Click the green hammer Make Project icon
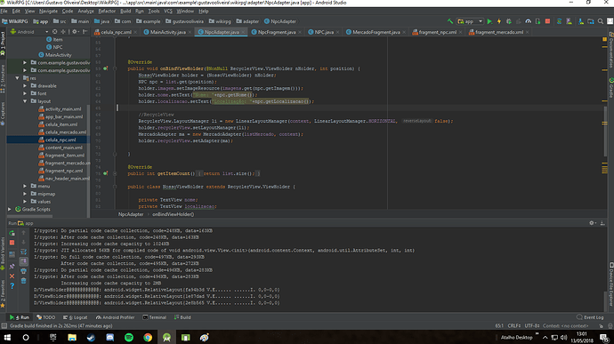 pos(450,21)
